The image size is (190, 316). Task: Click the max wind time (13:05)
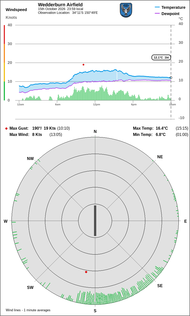click(x=56, y=135)
